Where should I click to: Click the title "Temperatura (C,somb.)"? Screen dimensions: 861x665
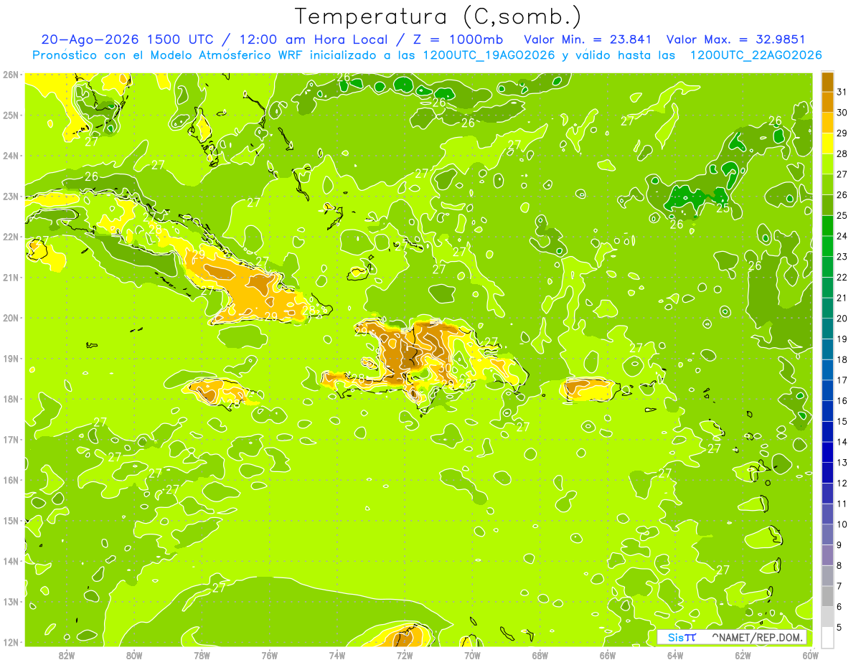coord(438,16)
